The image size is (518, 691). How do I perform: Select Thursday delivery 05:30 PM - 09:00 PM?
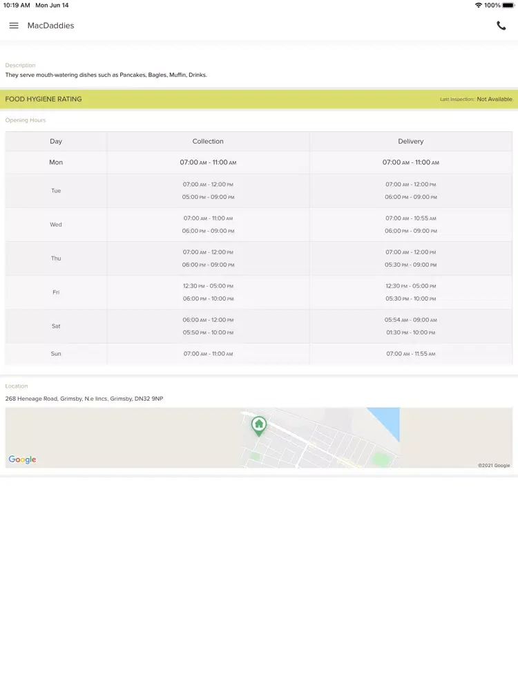[410, 265]
